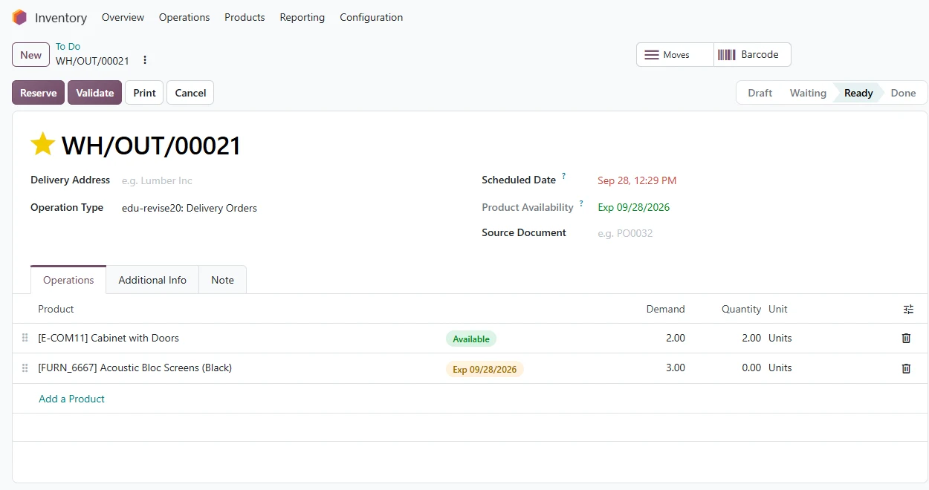Click the Product column header
The width and height of the screenshot is (929, 490).
click(56, 309)
